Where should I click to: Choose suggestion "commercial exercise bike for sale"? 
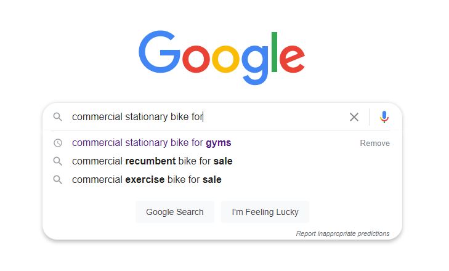click(147, 180)
